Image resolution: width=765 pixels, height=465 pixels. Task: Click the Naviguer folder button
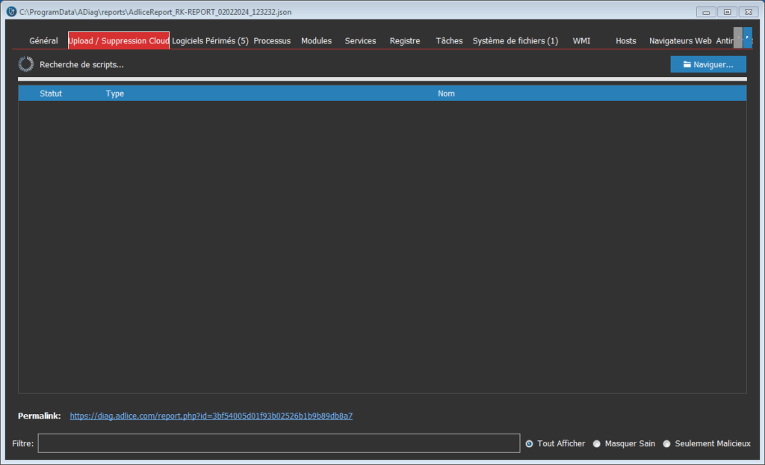coord(707,64)
